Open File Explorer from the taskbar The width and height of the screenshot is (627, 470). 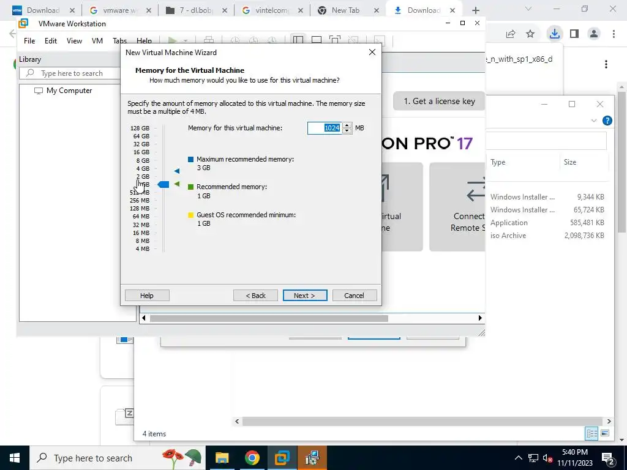coord(222,458)
